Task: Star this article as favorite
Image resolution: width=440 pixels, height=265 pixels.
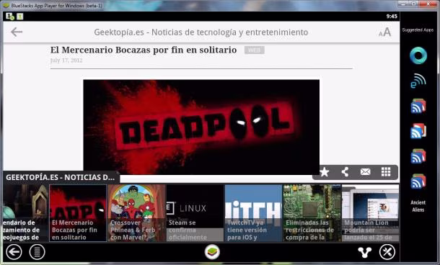Action: [325, 172]
